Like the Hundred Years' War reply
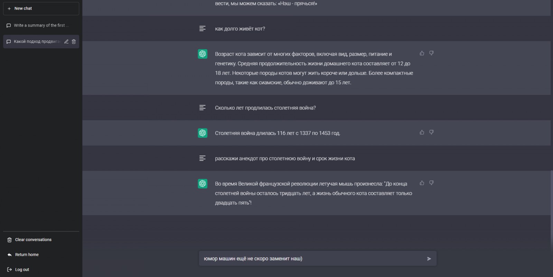The width and height of the screenshot is (553, 277). coord(422,132)
